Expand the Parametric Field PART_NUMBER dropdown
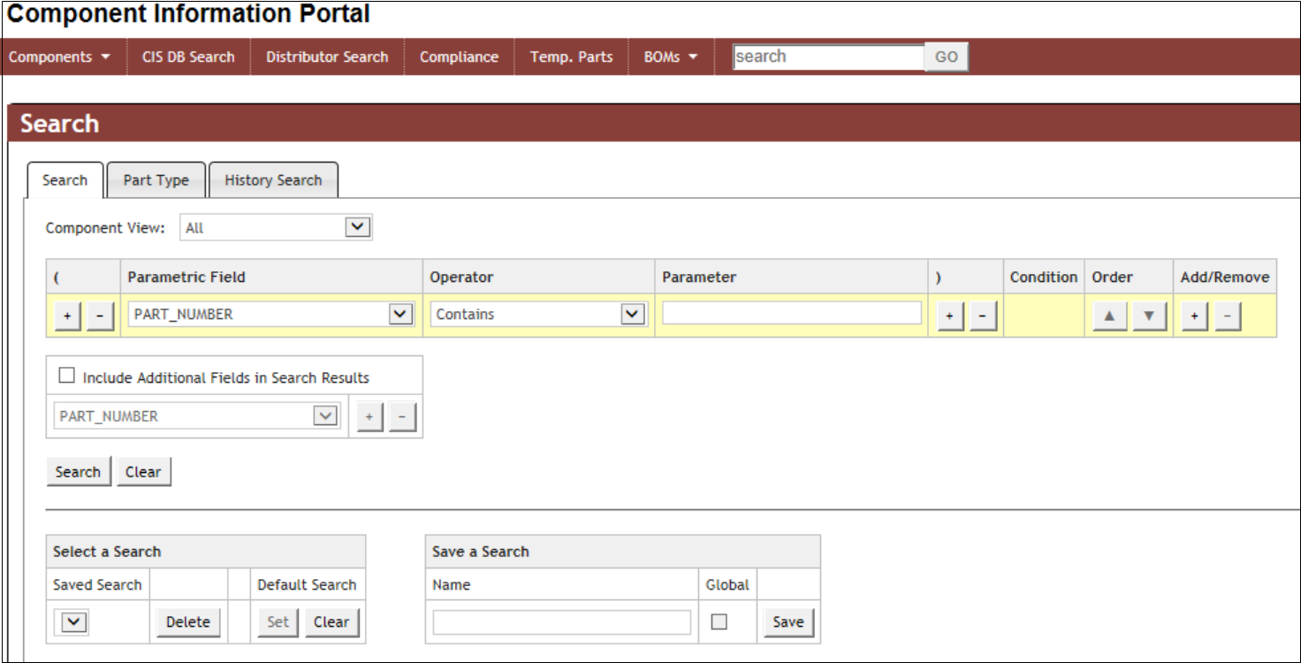 click(401, 314)
